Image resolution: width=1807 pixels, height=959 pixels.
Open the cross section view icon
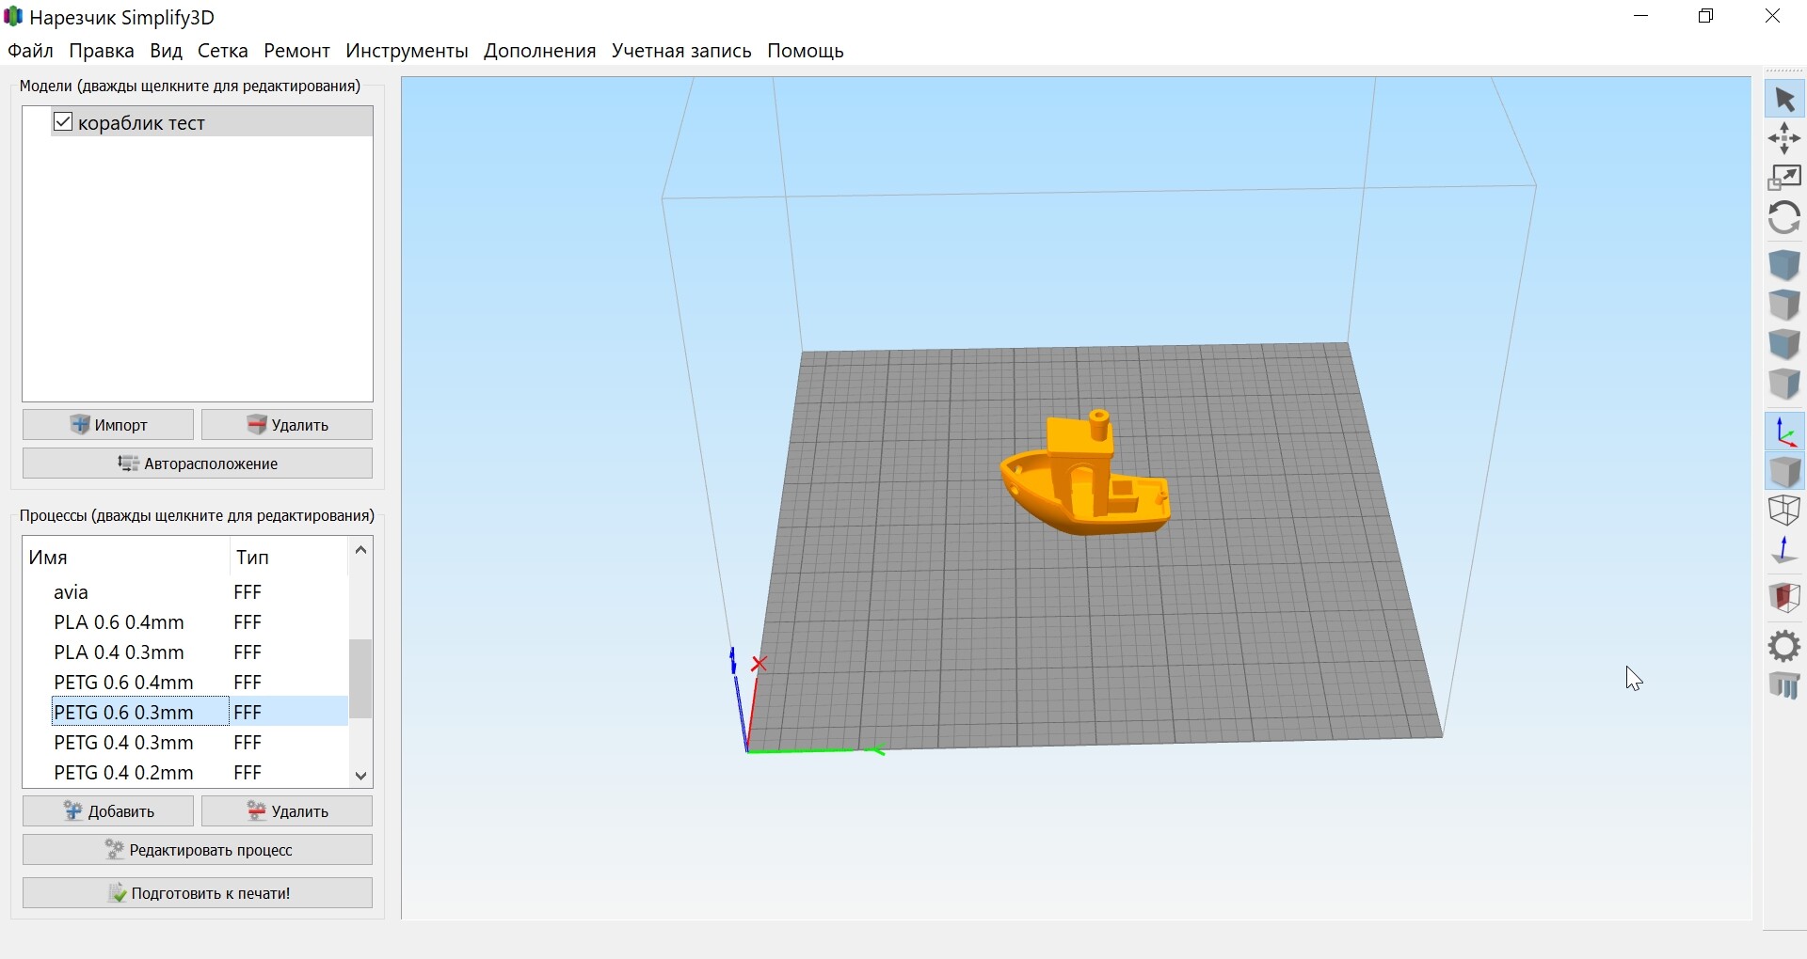pyautogui.click(x=1785, y=597)
